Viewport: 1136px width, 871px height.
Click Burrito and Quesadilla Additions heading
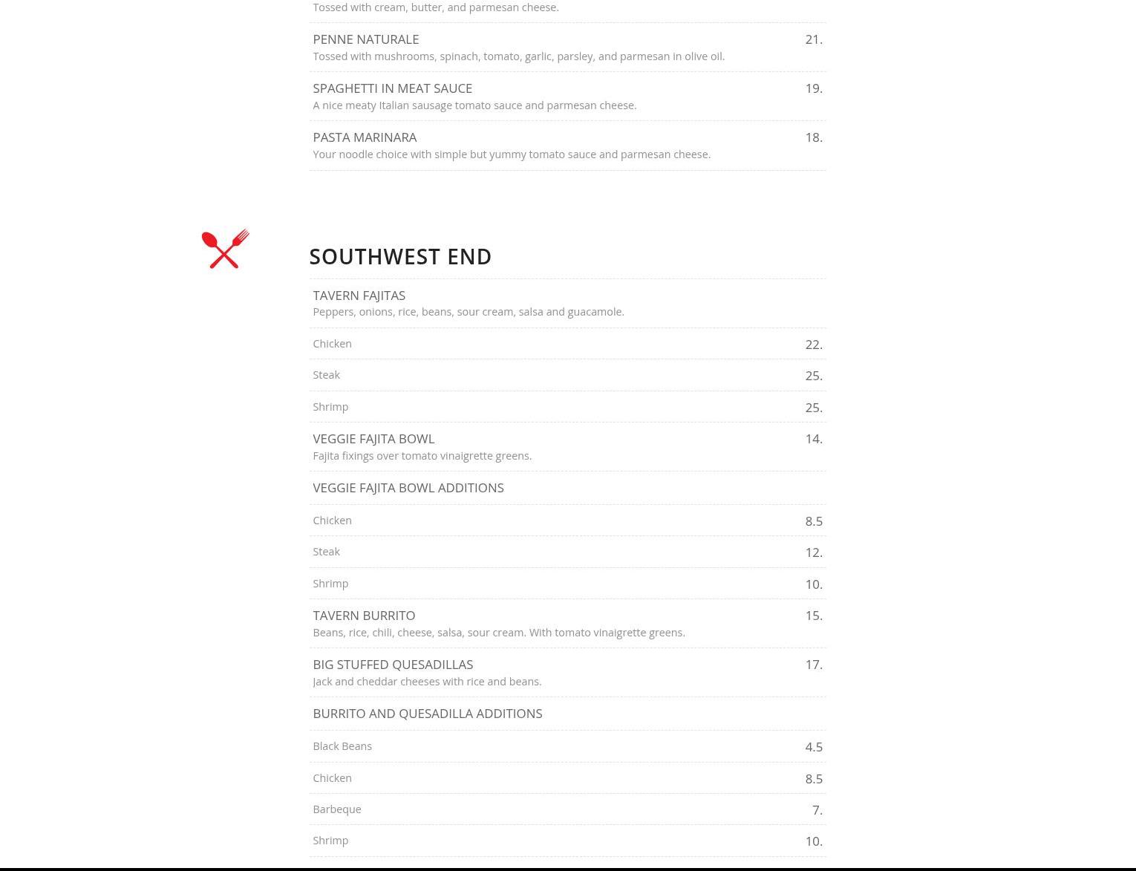coord(427,714)
